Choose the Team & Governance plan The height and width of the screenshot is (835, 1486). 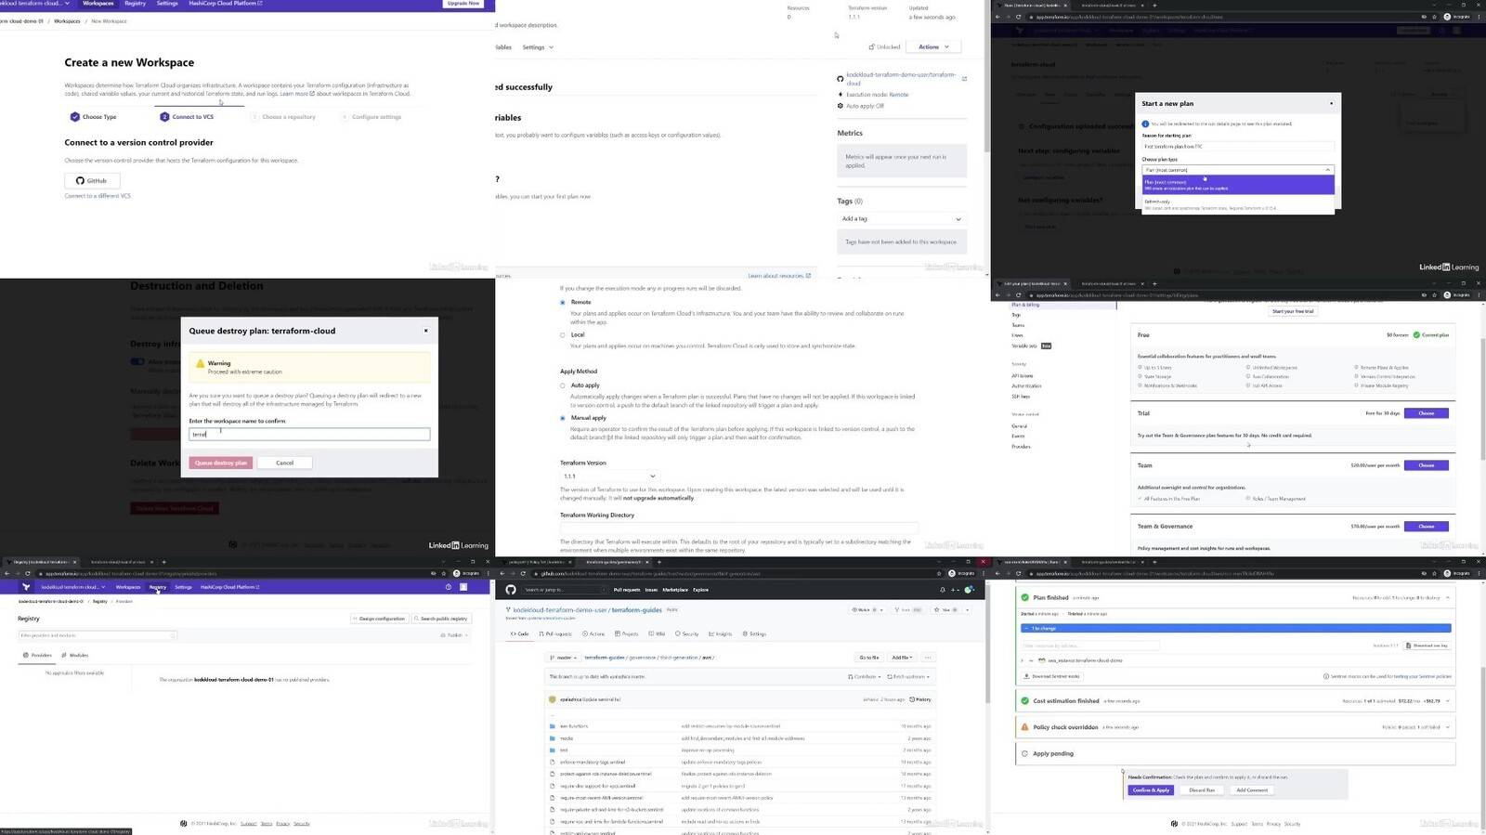point(1426,527)
